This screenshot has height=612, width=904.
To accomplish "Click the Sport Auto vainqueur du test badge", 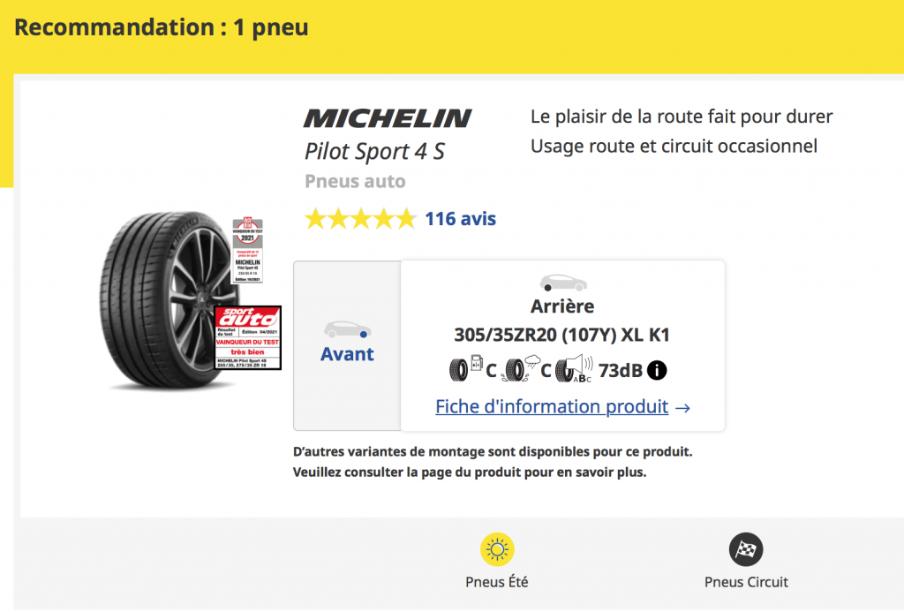I will coord(248,337).
